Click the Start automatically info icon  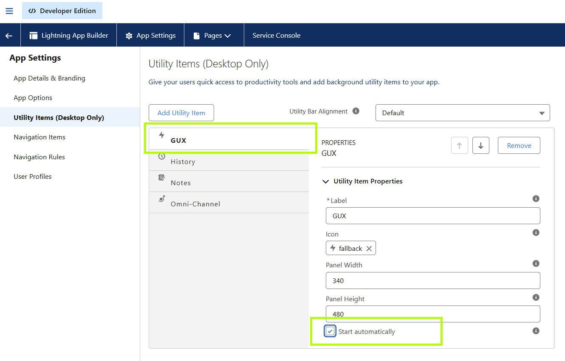point(536,331)
